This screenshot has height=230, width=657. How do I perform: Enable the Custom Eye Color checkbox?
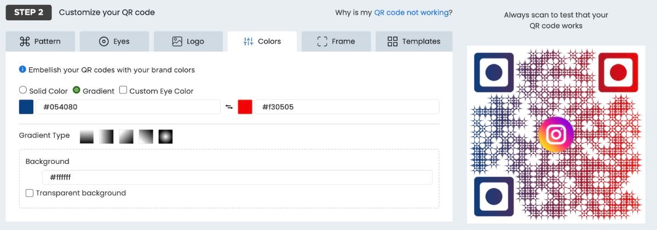[x=123, y=90]
